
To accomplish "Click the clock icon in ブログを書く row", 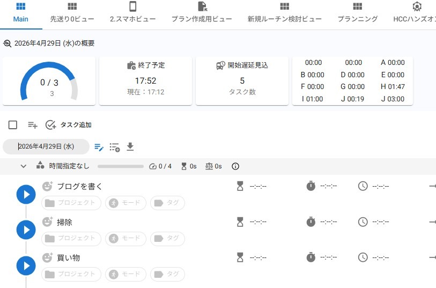I will coord(363,186).
